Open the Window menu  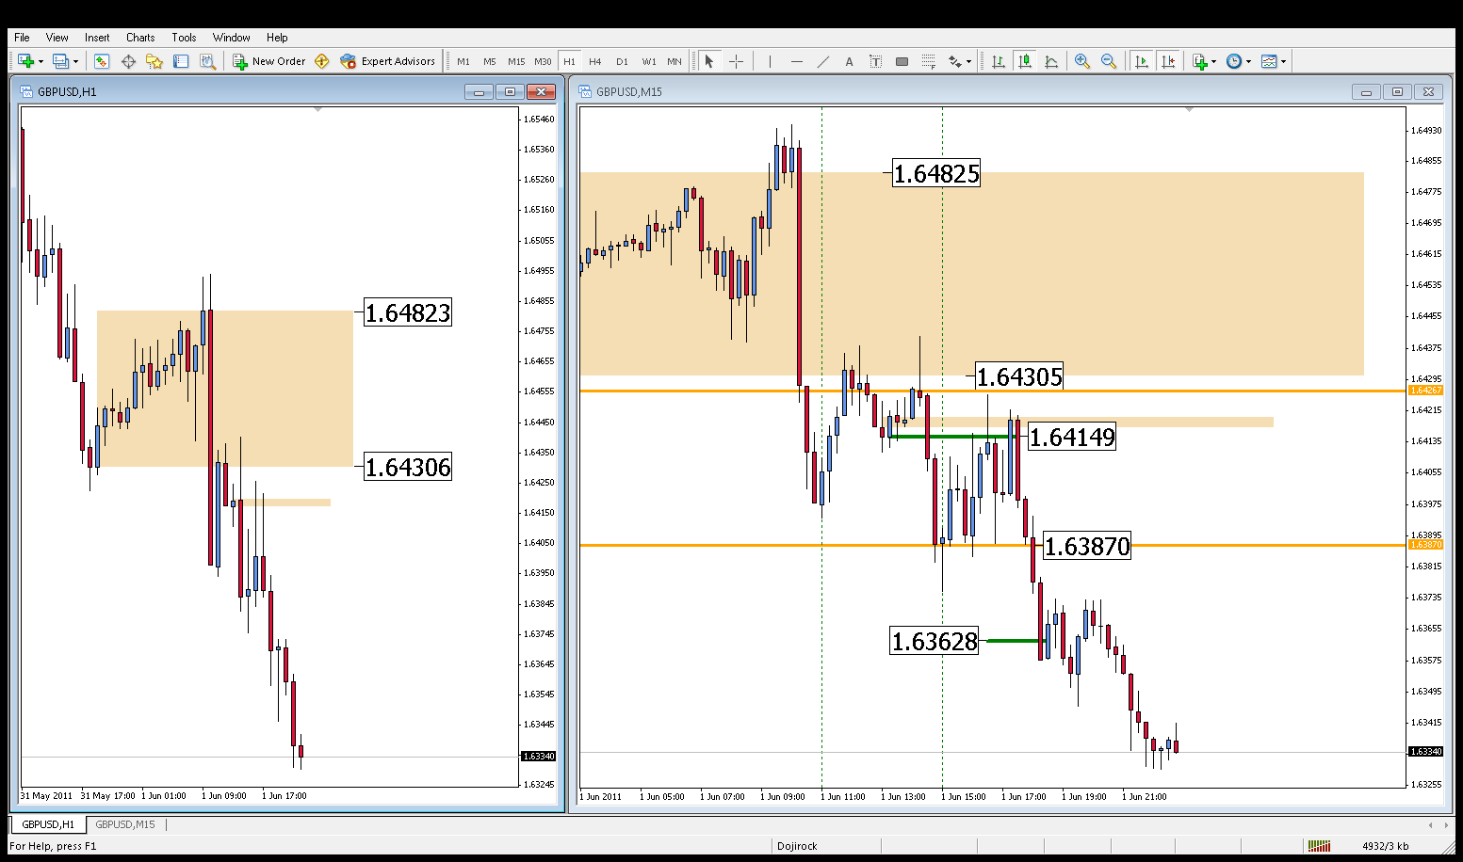(231, 38)
